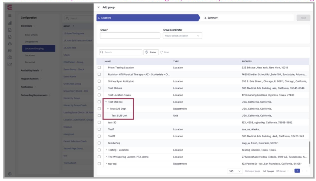Go to the 2. Summary step
The height and width of the screenshot is (181, 316).
click(211, 18)
